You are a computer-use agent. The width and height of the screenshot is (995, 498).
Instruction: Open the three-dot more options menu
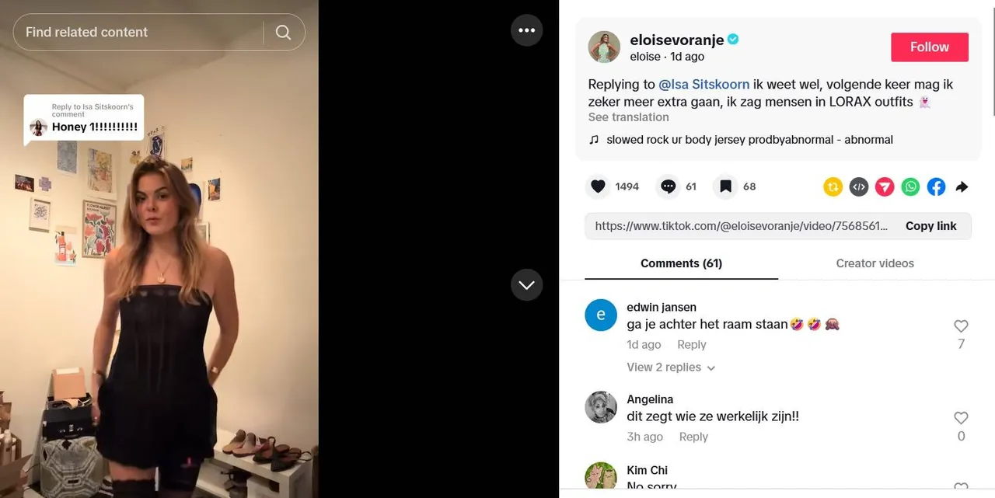tap(526, 30)
